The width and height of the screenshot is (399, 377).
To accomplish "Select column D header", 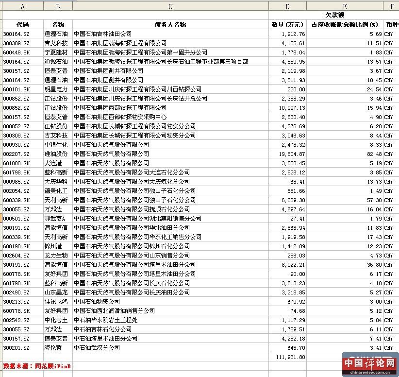I will click(287, 6).
